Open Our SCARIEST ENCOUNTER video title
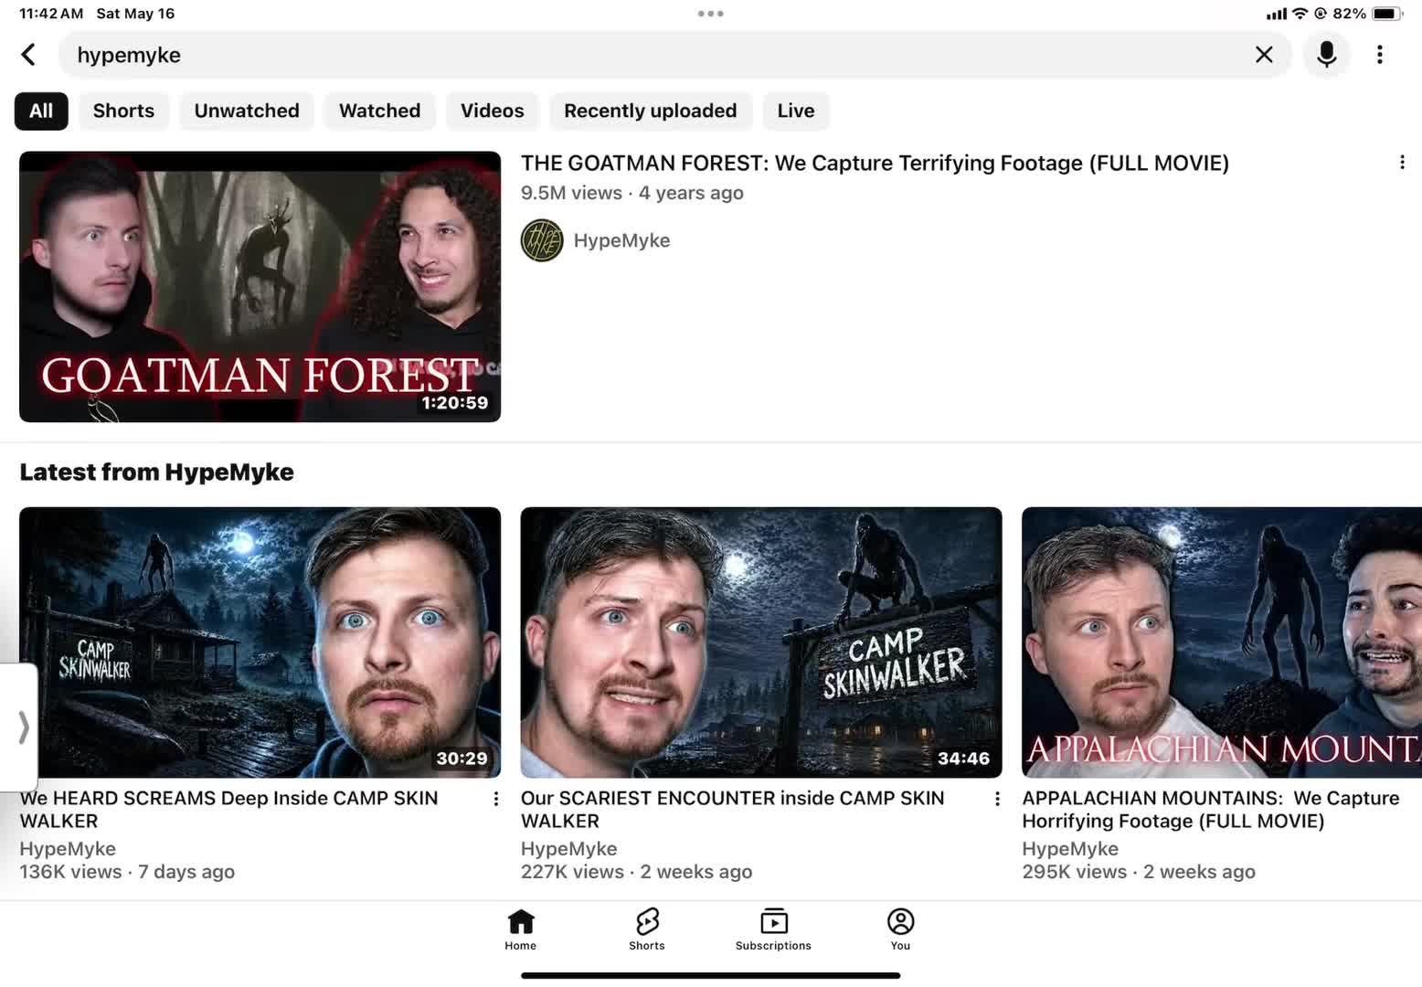1422x987 pixels. click(733, 810)
